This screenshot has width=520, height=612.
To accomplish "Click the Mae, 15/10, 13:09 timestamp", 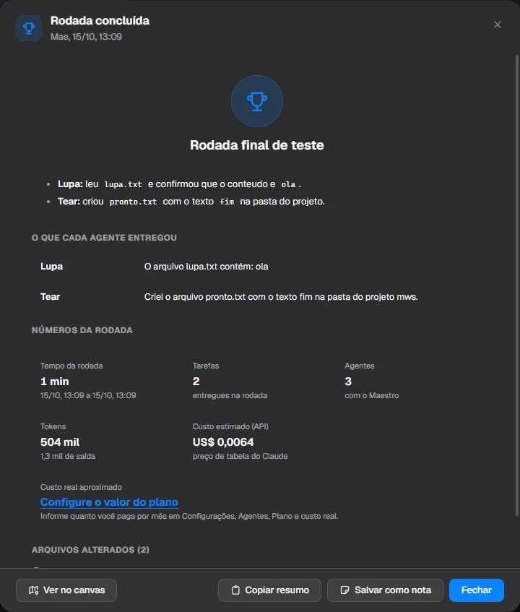I will [86, 37].
